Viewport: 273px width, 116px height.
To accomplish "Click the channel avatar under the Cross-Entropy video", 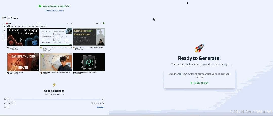I will coord(8,48).
